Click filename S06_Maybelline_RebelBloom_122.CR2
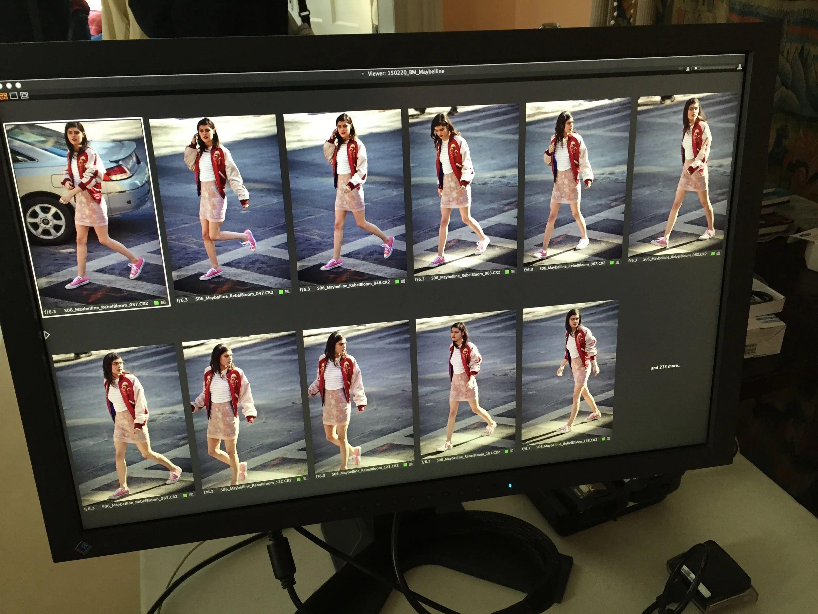Image resolution: width=818 pixels, height=614 pixels. [256, 485]
